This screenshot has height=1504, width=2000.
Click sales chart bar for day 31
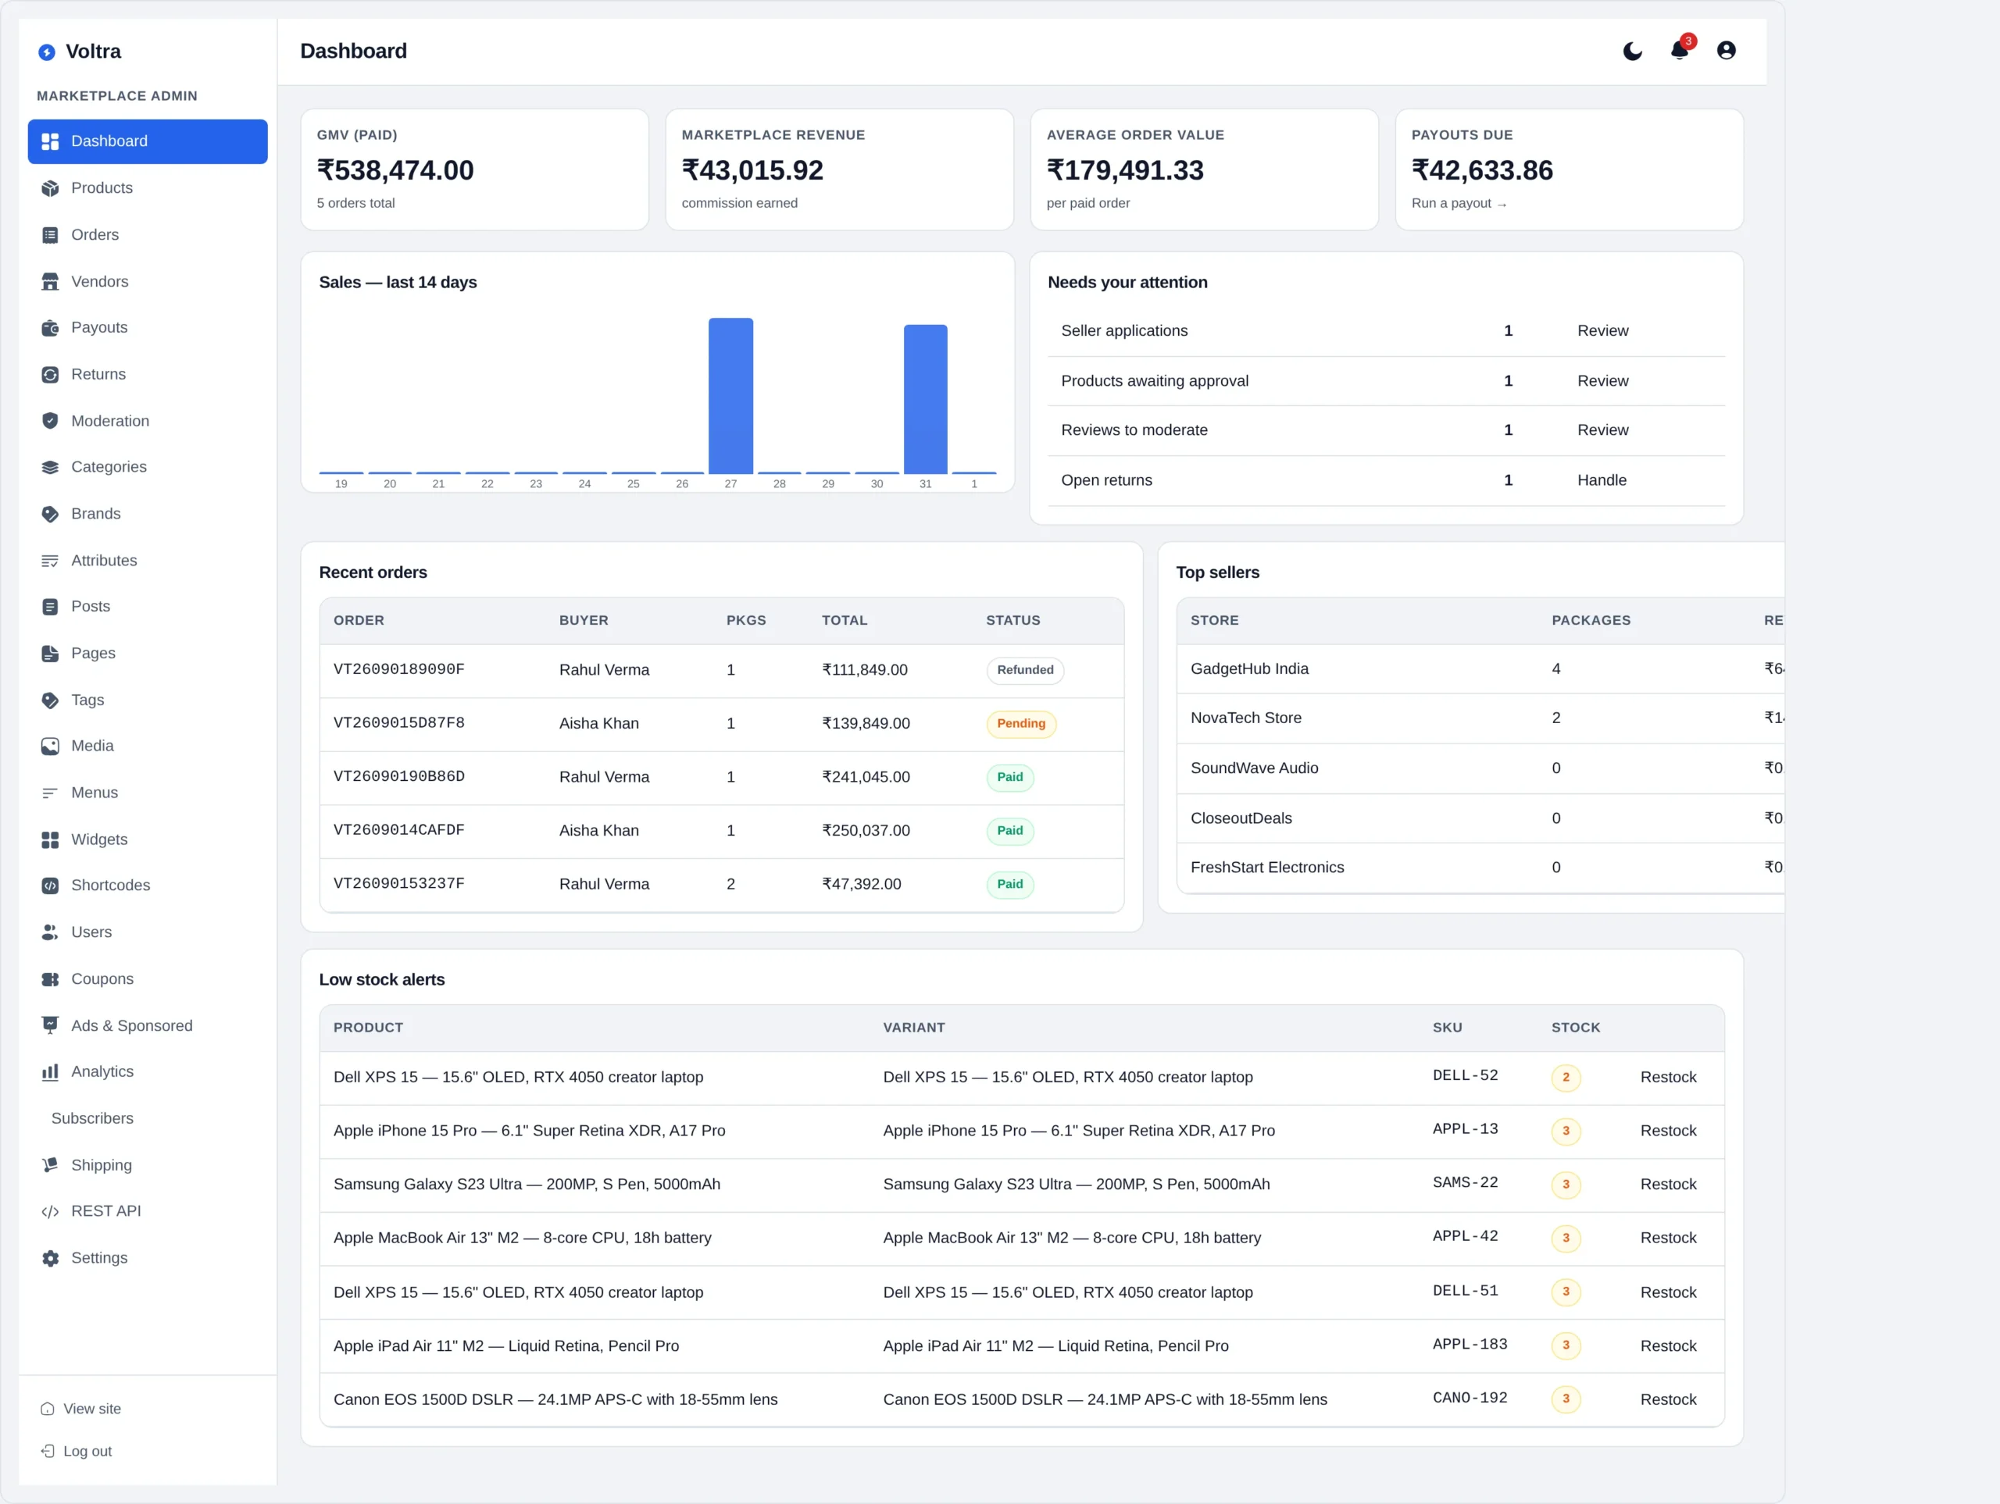pos(925,398)
